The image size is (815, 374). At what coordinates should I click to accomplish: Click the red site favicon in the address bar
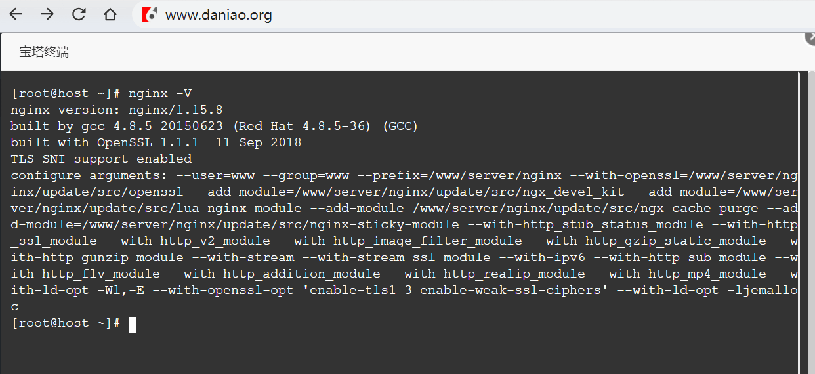click(150, 14)
